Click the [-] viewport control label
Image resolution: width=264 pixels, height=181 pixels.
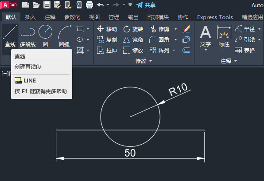coord(5,74)
